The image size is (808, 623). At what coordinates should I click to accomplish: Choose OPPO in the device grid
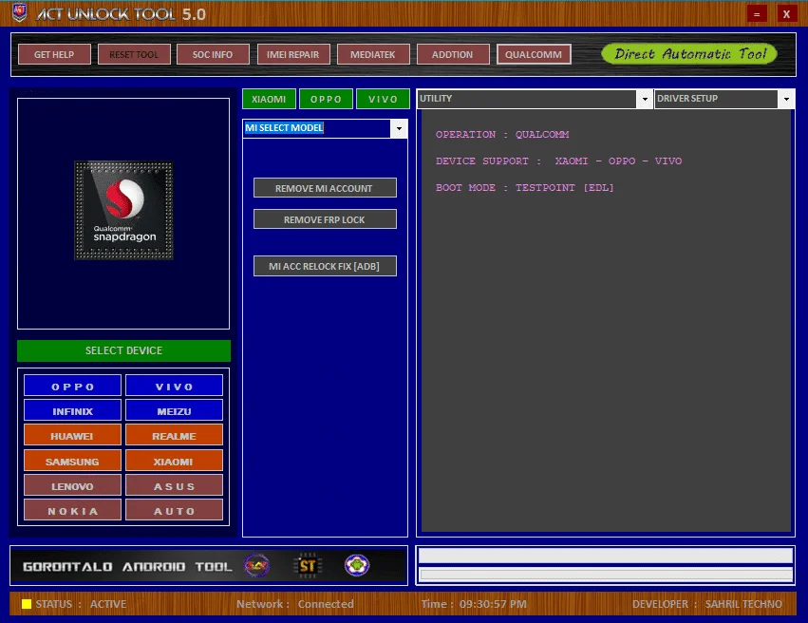click(x=73, y=386)
